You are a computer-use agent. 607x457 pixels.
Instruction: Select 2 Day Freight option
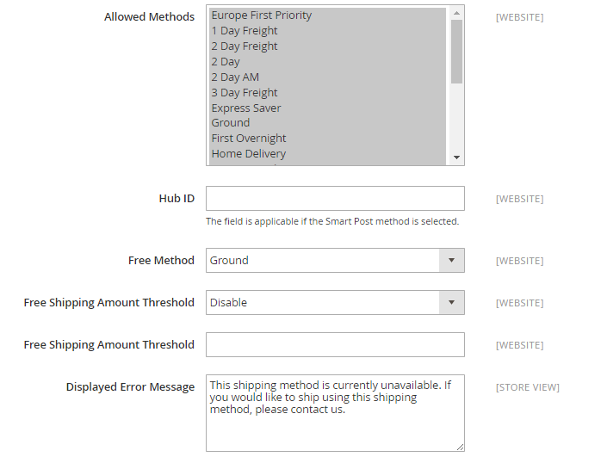tap(327, 46)
